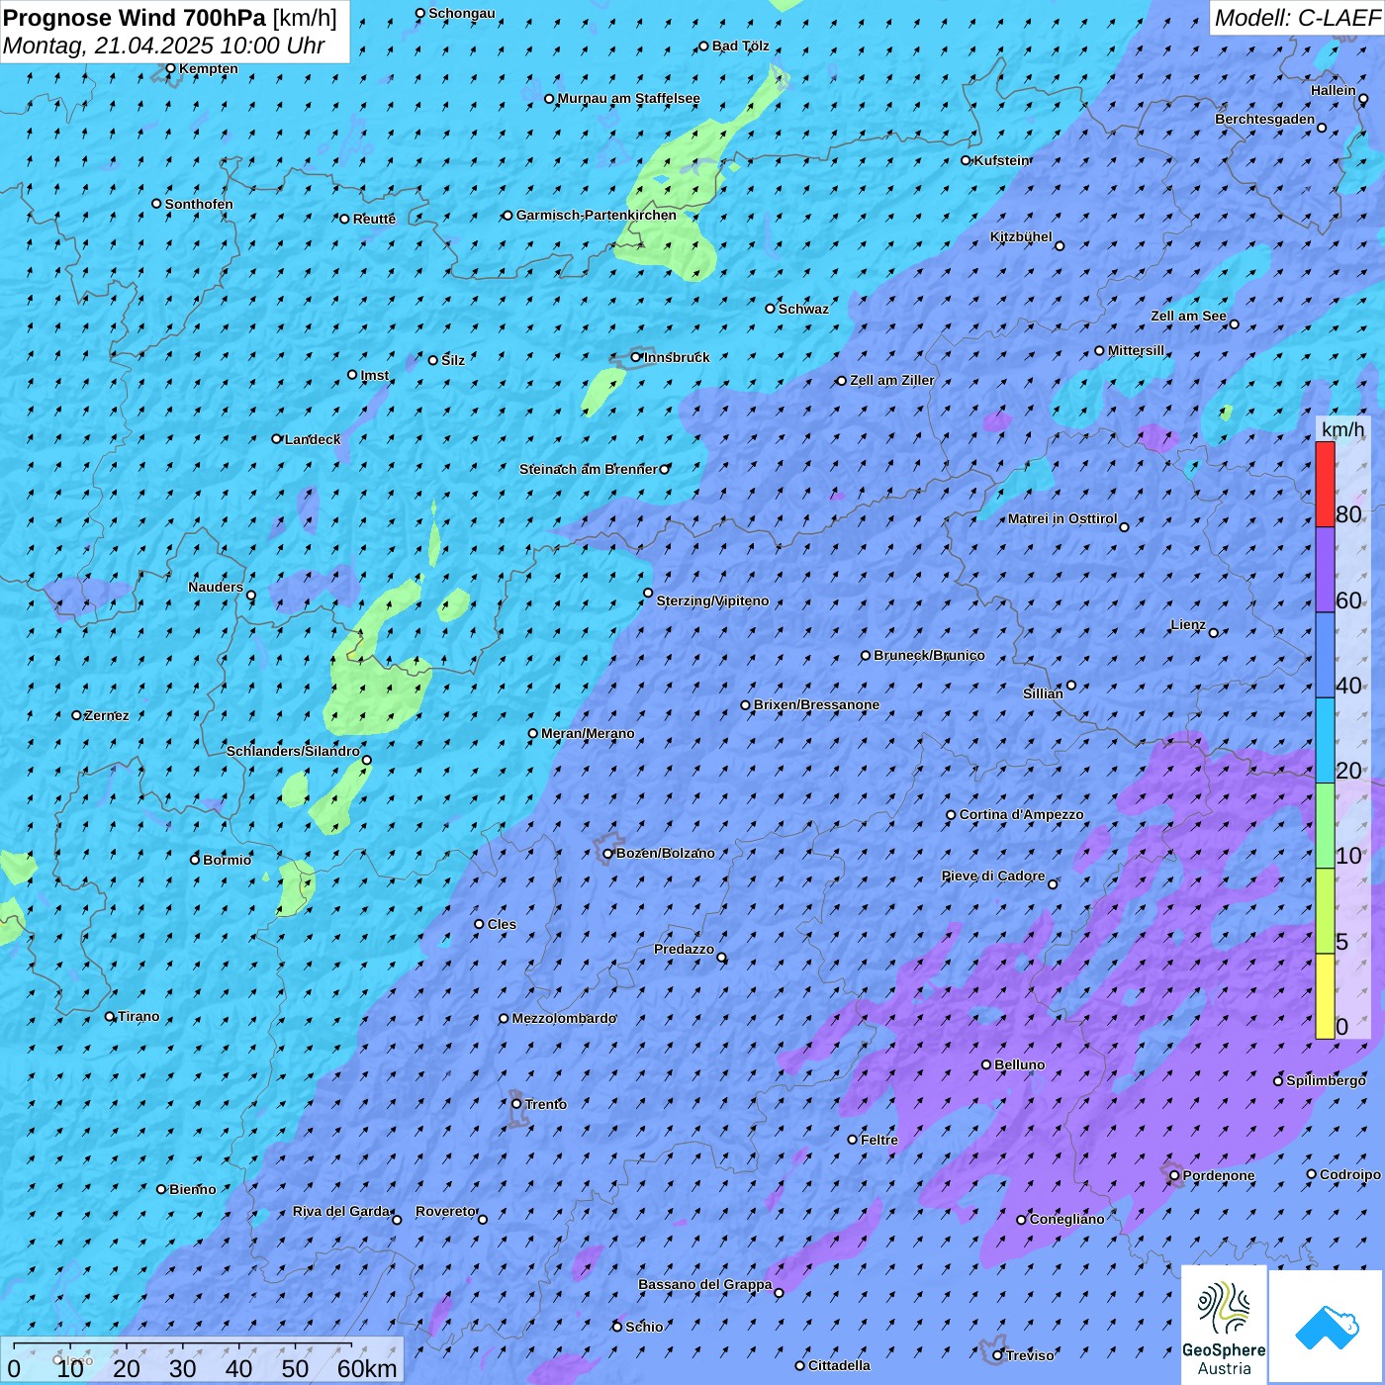The image size is (1385, 1385).
Task: Click the blue cloud logo icon
Action: coord(1327,1327)
